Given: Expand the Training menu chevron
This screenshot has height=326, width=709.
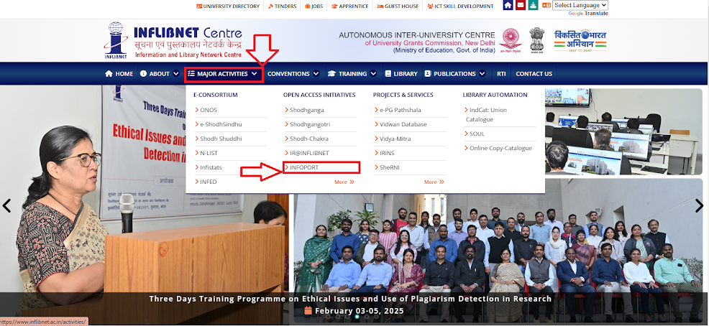Looking at the screenshot, I should 373,73.
